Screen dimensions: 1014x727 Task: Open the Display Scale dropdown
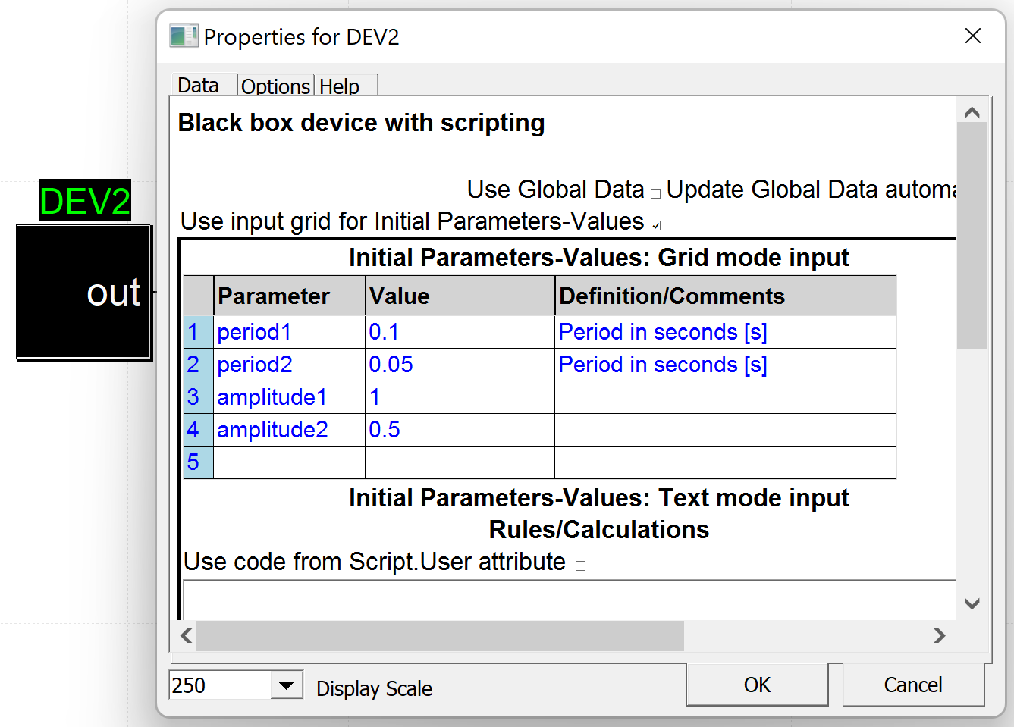coord(286,686)
